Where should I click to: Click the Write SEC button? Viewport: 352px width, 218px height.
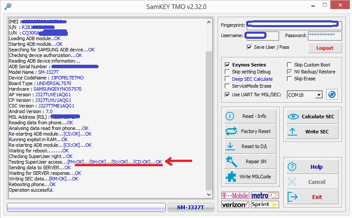tap(312, 131)
